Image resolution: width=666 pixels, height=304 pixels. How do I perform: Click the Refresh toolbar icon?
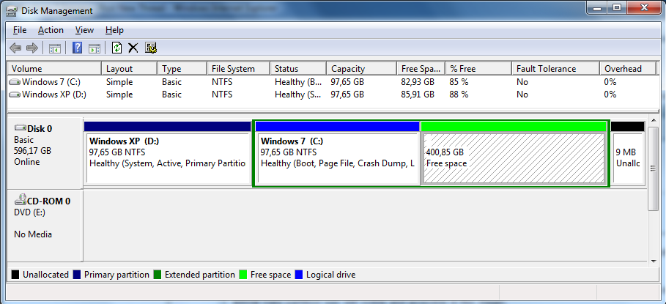pos(116,48)
